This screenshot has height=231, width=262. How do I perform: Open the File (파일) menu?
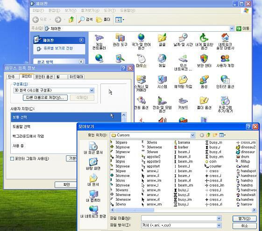pos(38,11)
